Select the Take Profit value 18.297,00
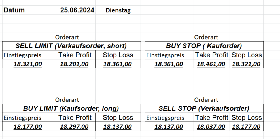The image size is (280, 139). click(x=74, y=127)
